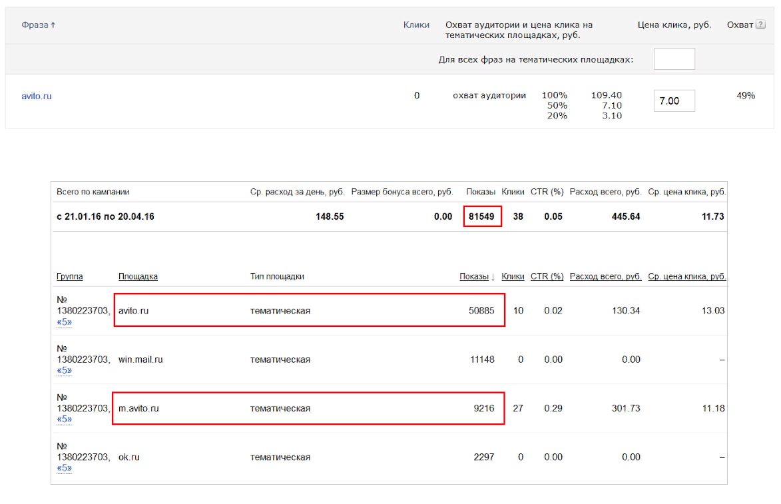Sort sites by underlined Расход всего header
This screenshot has height=504, width=781.
(x=605, y=276)
